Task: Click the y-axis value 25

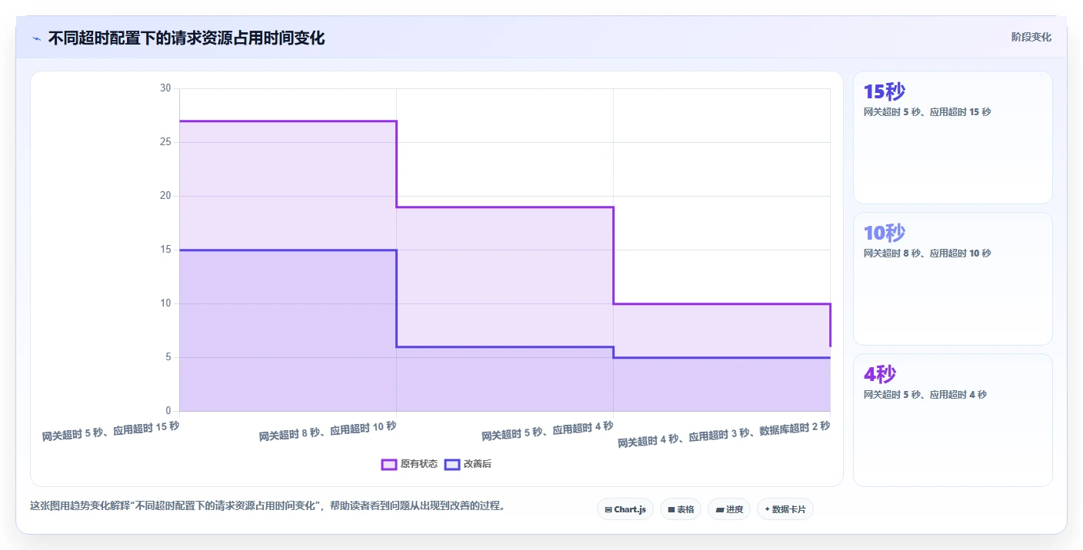Action: tap(165, 142)
